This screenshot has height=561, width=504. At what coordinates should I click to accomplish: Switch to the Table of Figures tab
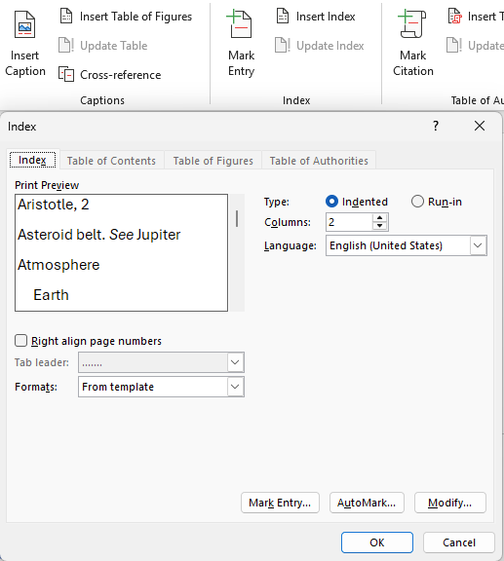pyautogui.click(x=213, y=161)
